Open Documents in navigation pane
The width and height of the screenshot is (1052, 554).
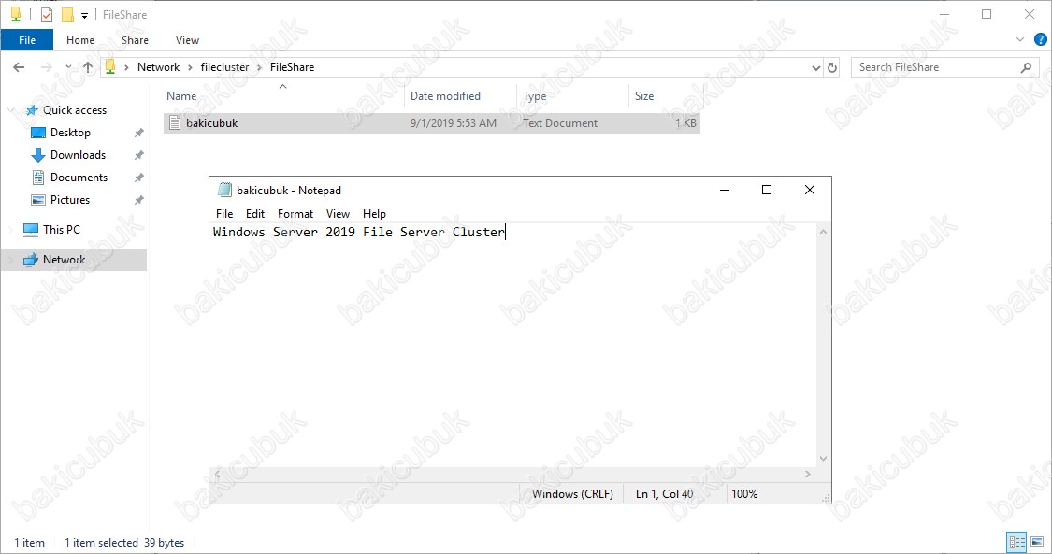tap(79, 178)
